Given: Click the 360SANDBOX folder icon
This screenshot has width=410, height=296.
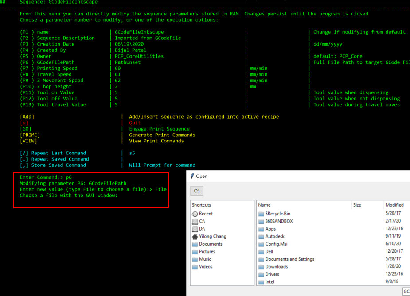Looking at the screenshot, I should [x=261, y=222].
